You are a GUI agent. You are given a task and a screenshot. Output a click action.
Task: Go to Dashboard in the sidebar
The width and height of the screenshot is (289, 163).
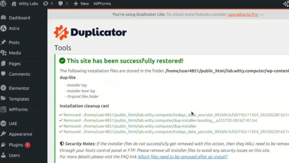pos(19,18)
